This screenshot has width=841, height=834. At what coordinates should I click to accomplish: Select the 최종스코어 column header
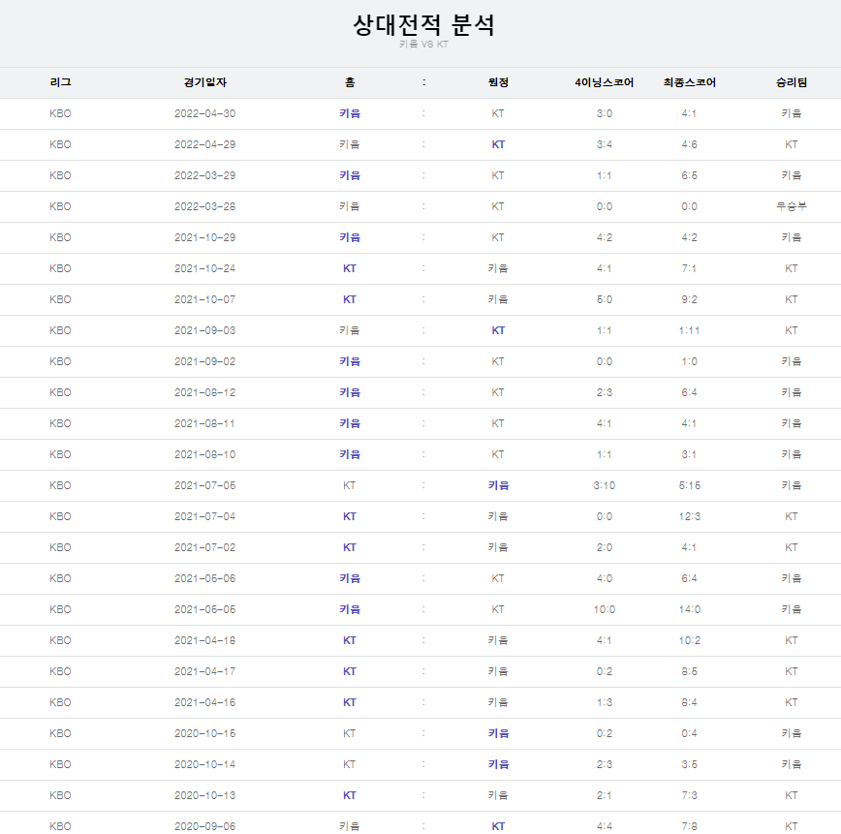point(689,82)
